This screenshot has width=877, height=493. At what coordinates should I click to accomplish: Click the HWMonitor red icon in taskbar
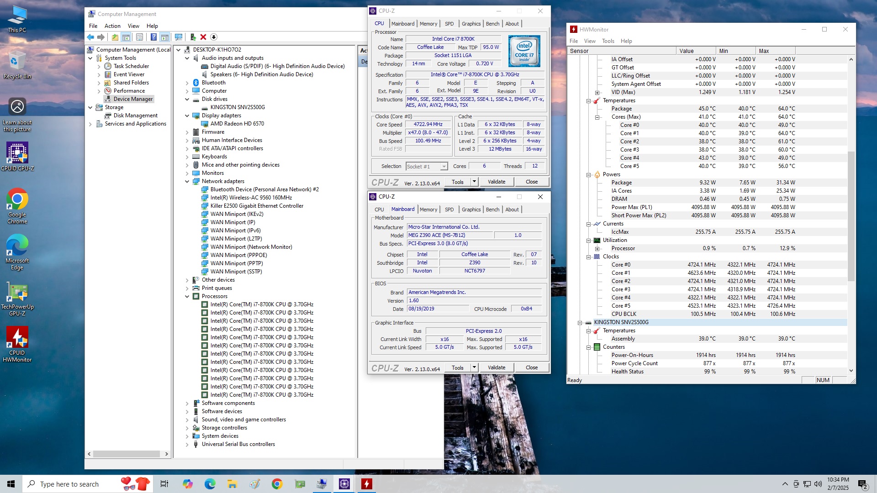tap(366, 484)
